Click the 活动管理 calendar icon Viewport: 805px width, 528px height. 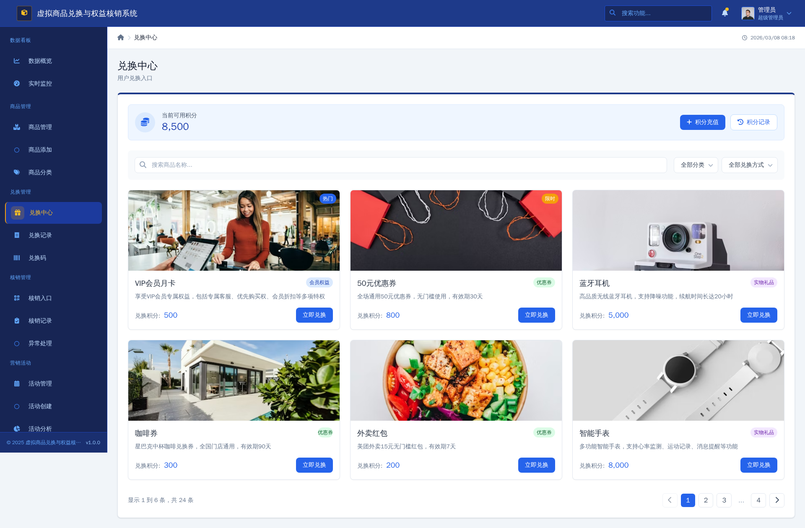17,384
